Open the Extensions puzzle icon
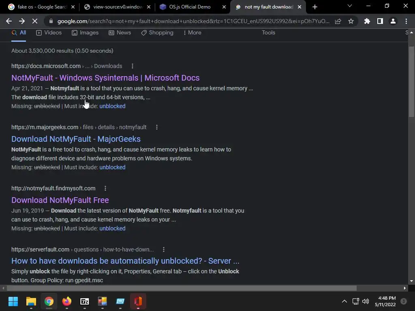 [x=367, y=21]
